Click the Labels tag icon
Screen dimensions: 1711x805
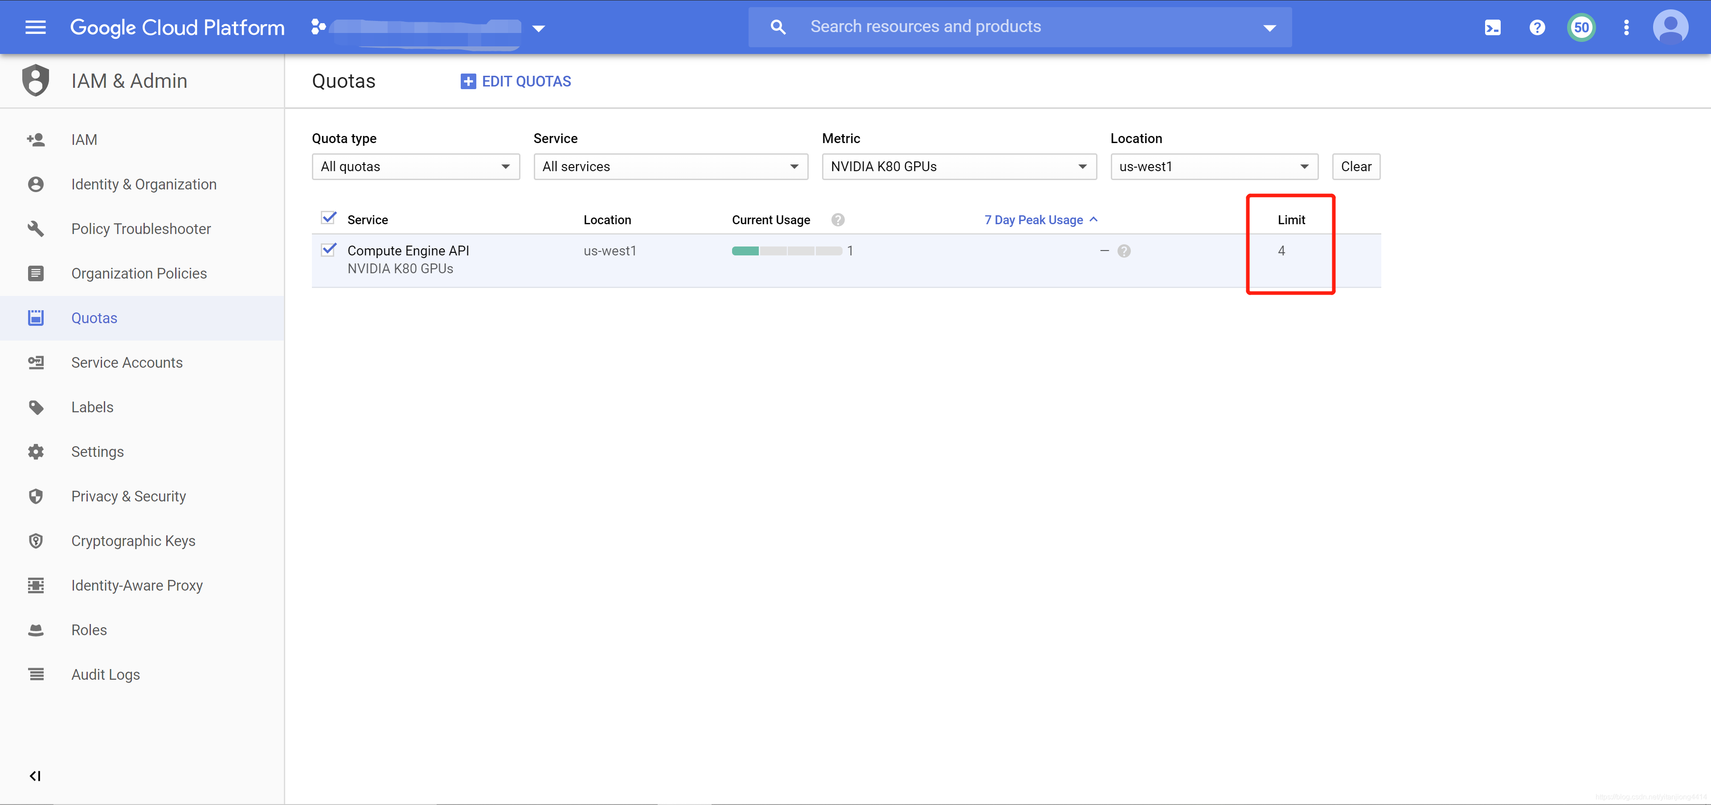[x=36, y=407]
